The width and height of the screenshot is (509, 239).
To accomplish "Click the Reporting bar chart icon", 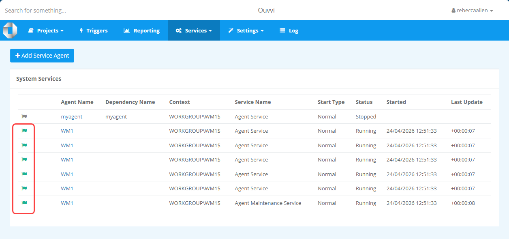I will (x=127, y=30).
